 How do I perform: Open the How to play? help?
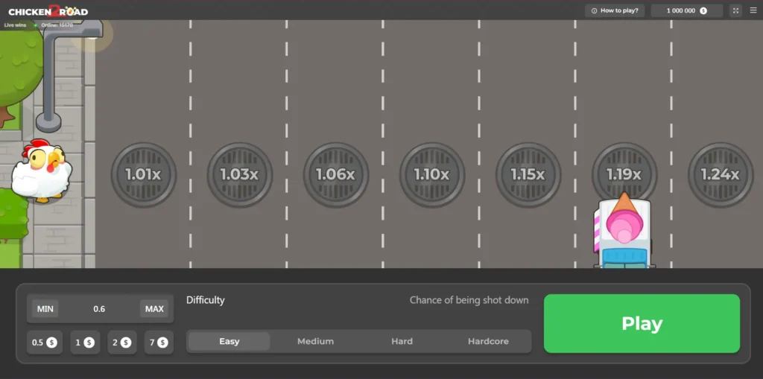pyautogui.click(x=615, y=10)
